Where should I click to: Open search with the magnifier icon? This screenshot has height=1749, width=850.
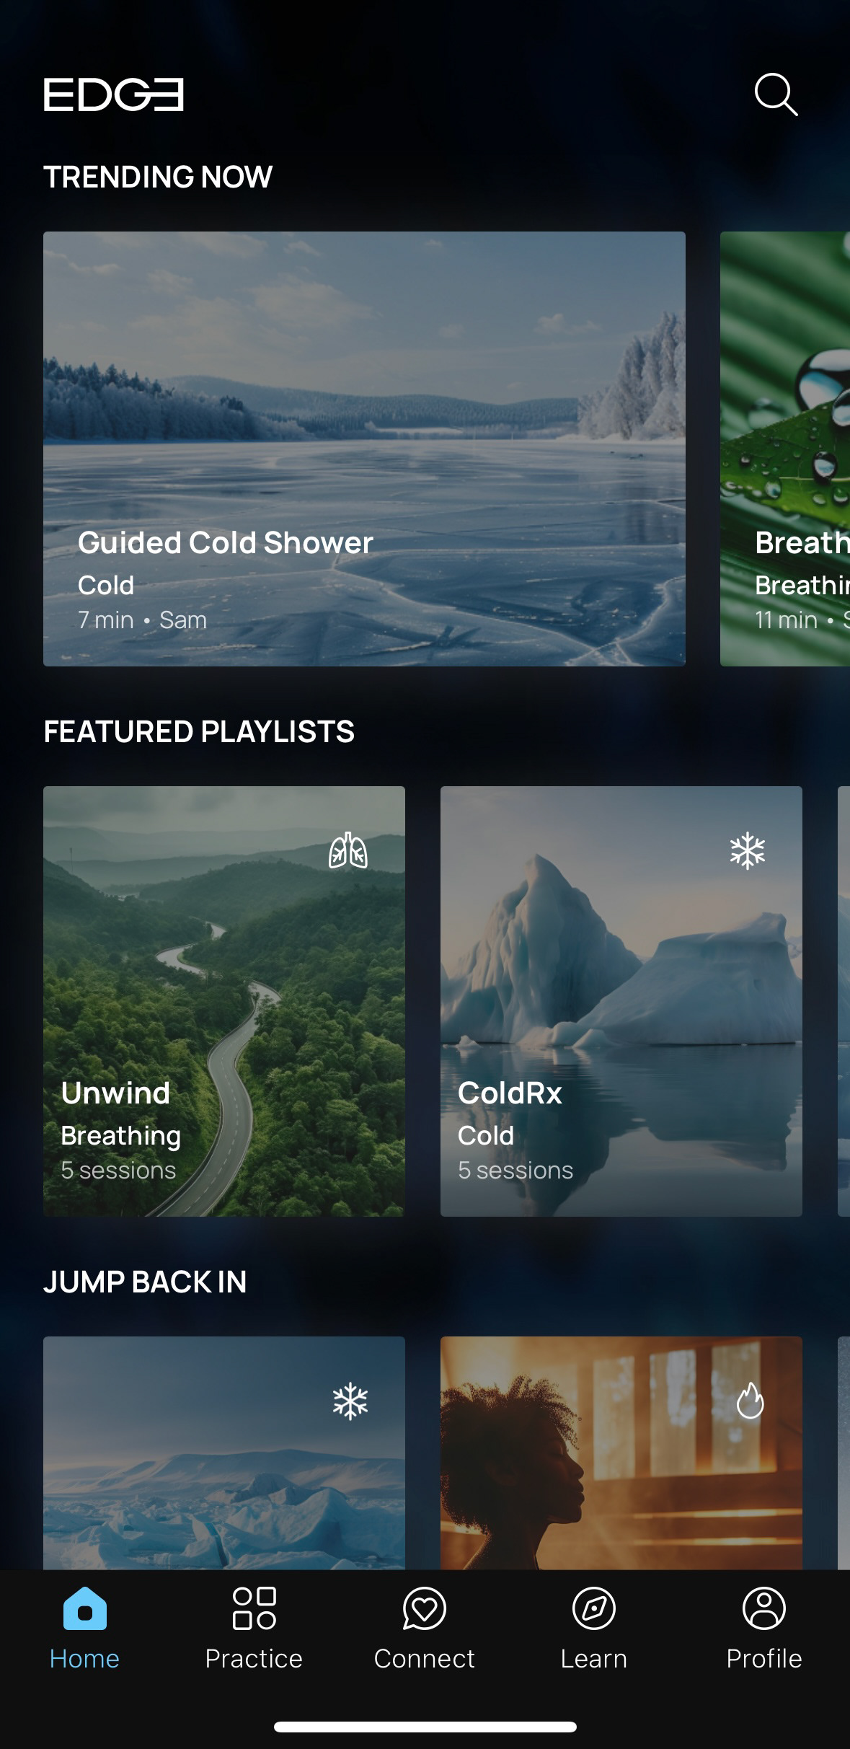[x=776, y=94]
